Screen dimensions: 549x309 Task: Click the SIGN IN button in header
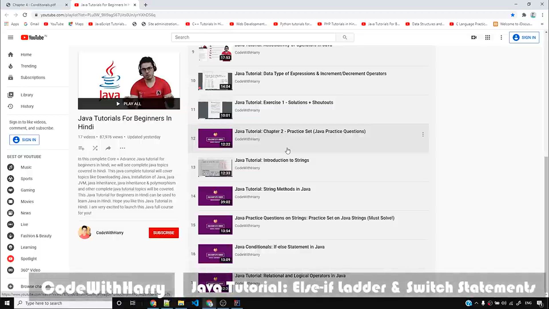pos(524,37)
